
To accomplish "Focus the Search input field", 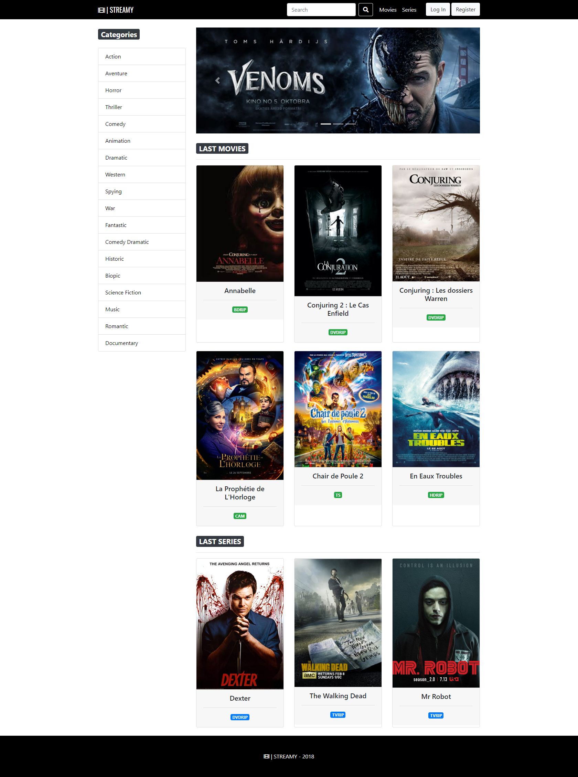I will click(321, 10).
